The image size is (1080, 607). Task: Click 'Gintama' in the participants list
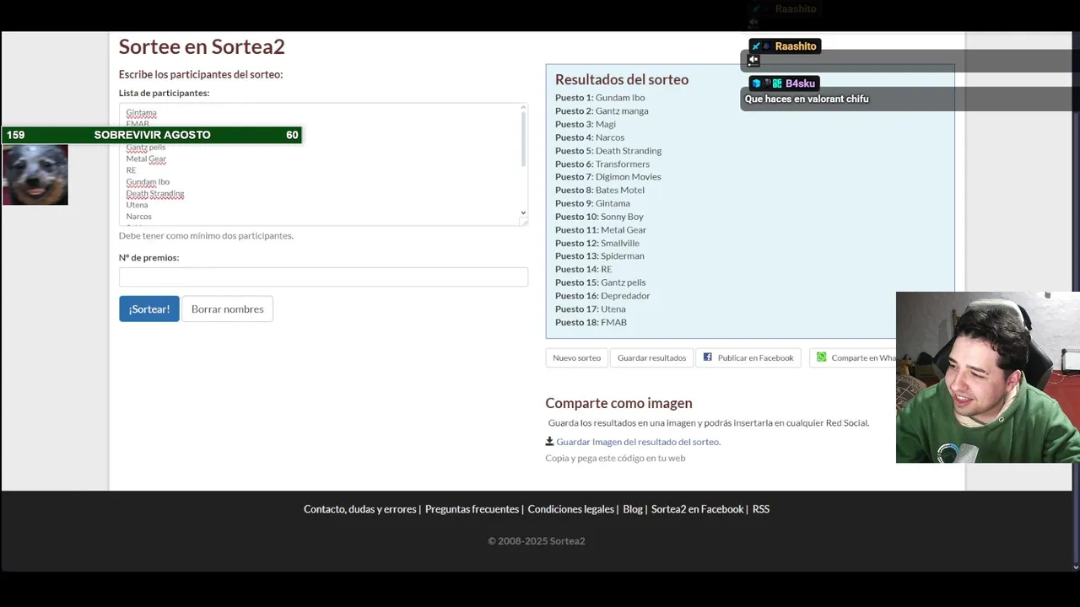(x=141, y=113)
